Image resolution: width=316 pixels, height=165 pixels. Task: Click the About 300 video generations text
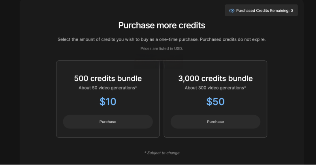(214, 87)
